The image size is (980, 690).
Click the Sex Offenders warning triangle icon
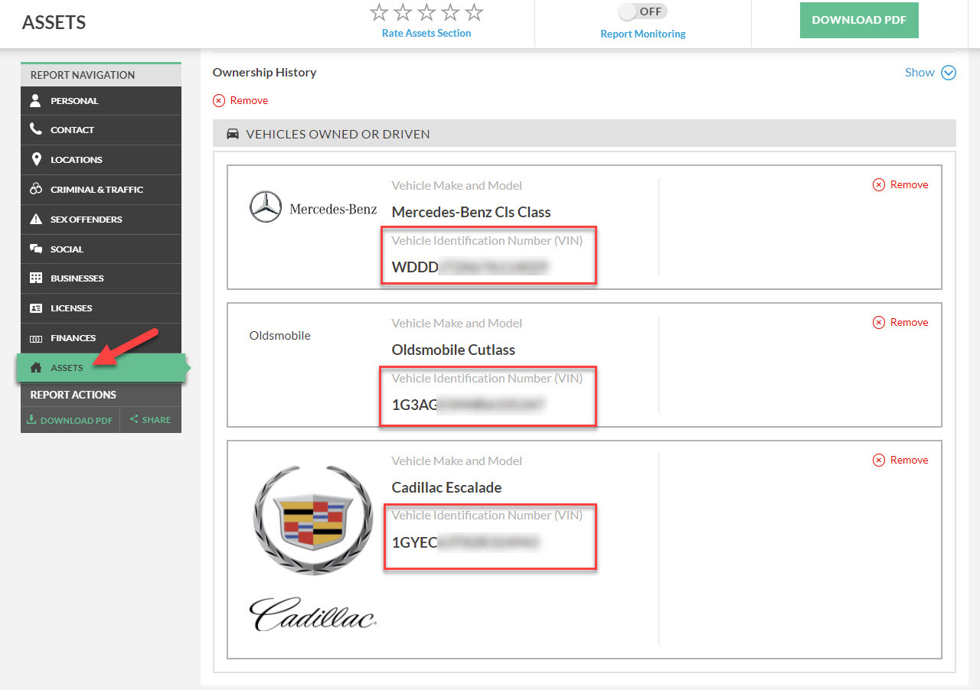pyautogui.click(x=35, y=219)
